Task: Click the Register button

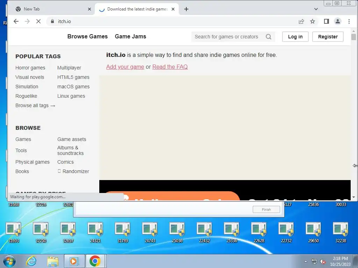Action: [328, 37]
